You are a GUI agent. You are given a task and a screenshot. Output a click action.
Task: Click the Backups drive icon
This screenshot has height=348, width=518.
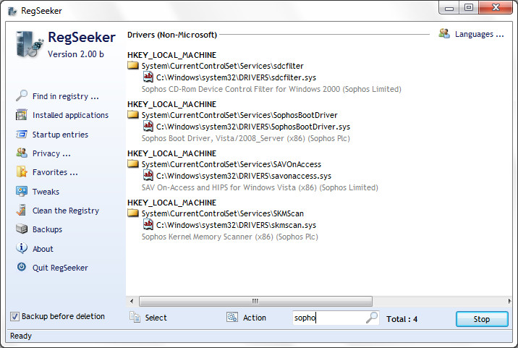22,229
